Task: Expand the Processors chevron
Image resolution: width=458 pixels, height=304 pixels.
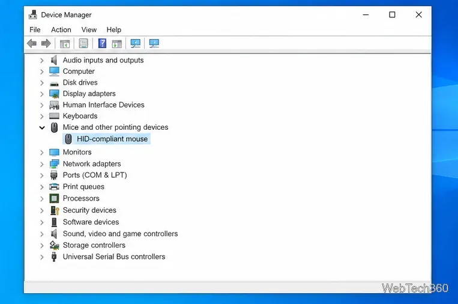Action: coord(42,199)
